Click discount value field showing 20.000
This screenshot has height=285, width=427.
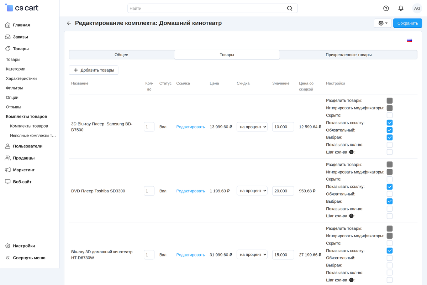283,191
